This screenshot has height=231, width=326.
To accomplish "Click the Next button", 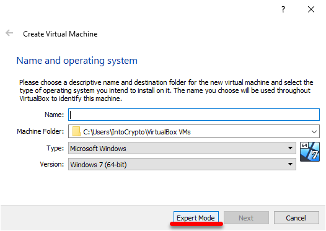I will [246, 218].
